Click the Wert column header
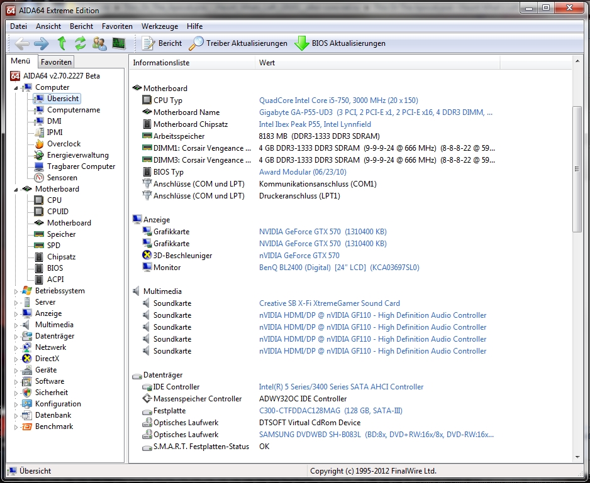The image size is (590, 483). point(377,63)
